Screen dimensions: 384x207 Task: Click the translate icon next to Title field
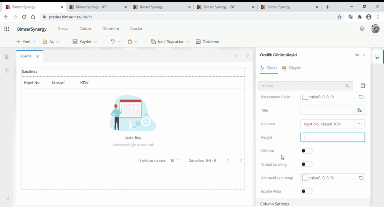[x=359, y=110]
